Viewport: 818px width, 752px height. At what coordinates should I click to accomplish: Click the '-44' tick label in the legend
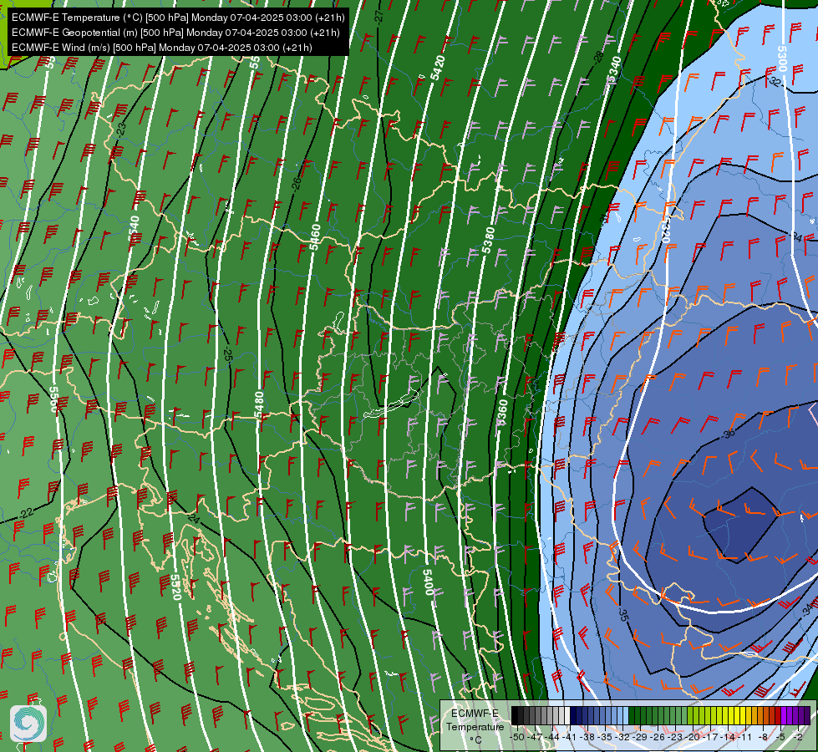point(552,738)
